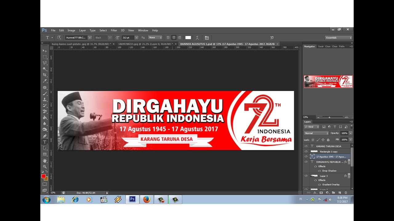Viewport: 394px width, 221px height.
Task: Hide the DIRGAHAYU REPUBLIK layer
Action: tap(306, 161)
